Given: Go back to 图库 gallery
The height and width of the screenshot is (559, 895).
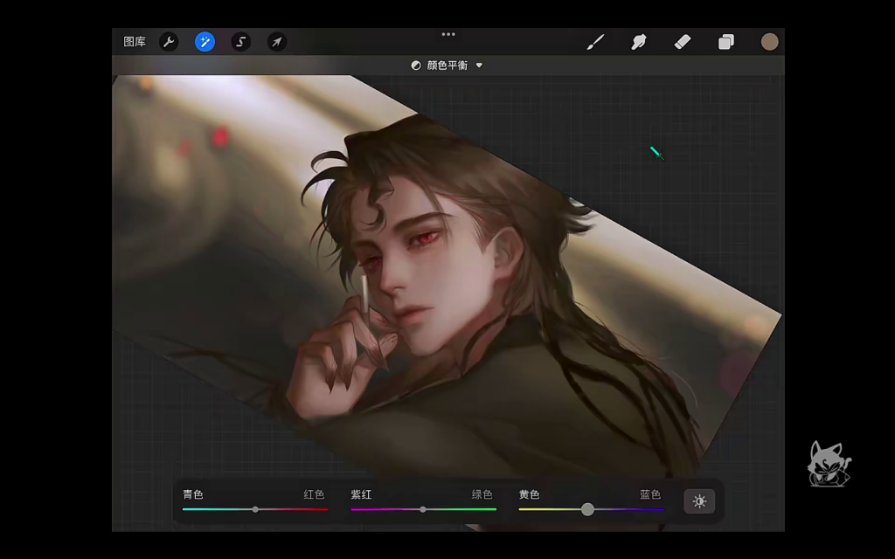Looking at the screenshot, I should pos(135,42).
